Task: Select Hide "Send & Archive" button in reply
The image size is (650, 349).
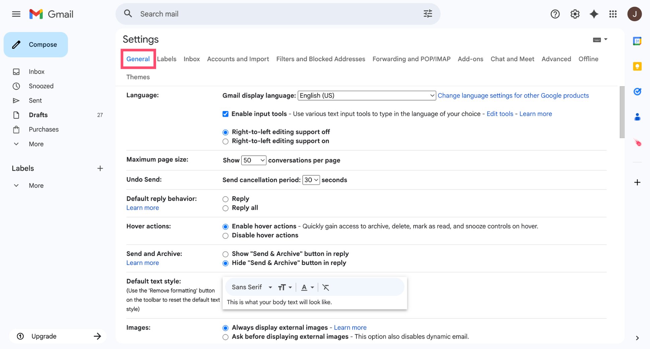Action: (x=225, y=263)
